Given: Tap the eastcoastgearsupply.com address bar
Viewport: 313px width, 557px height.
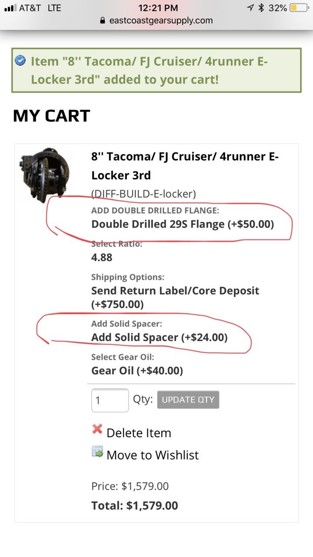Looking at the screenshot, I should pos(156,20).
